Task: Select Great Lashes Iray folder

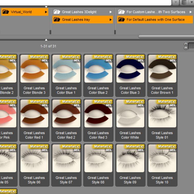Action: pos(83,19)
